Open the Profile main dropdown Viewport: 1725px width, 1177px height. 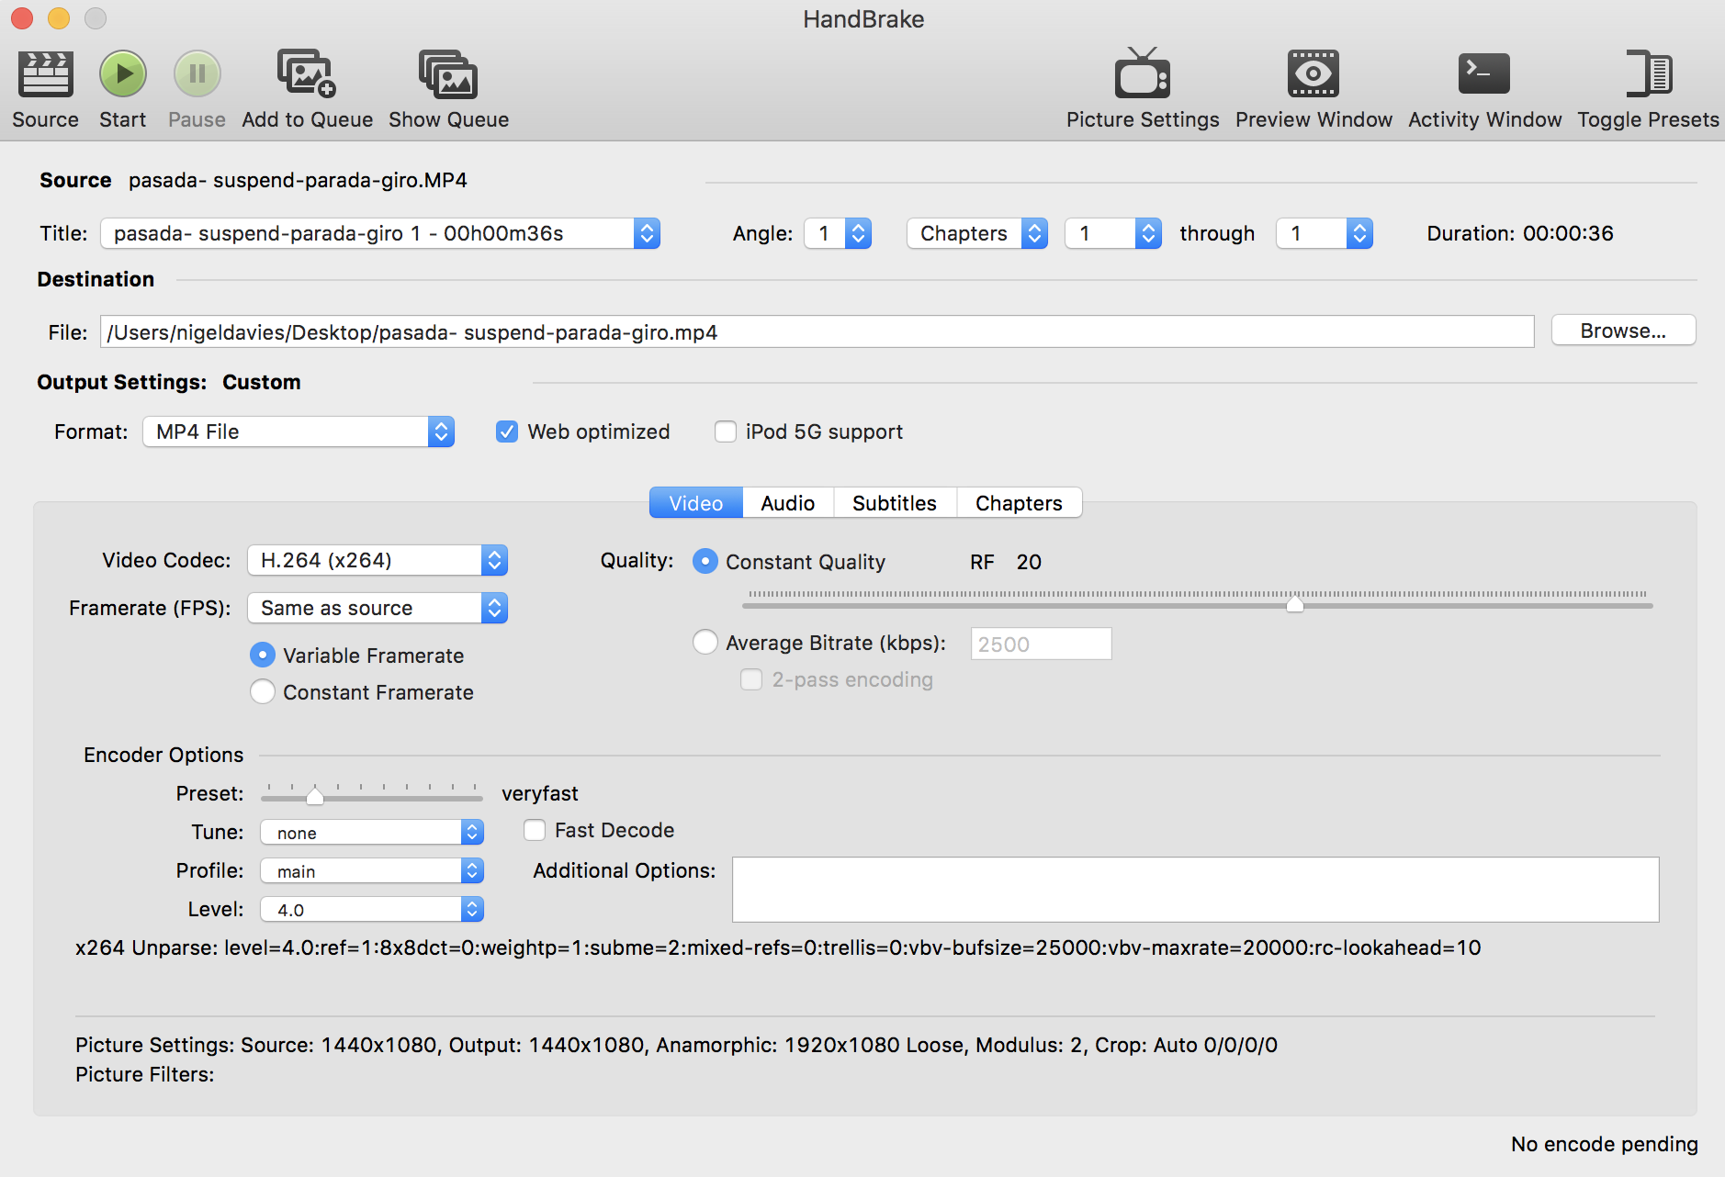point(372,870)
